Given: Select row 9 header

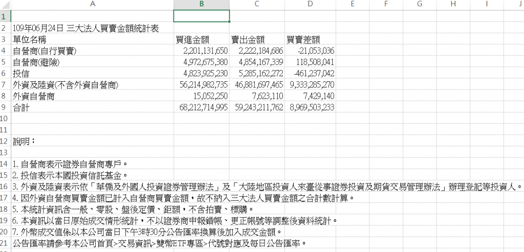Looking at the screenshot, I should coord(5,107).
